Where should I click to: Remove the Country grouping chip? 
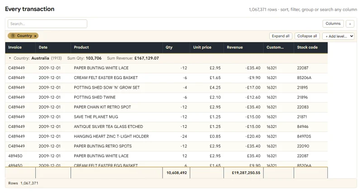point(35,36)
